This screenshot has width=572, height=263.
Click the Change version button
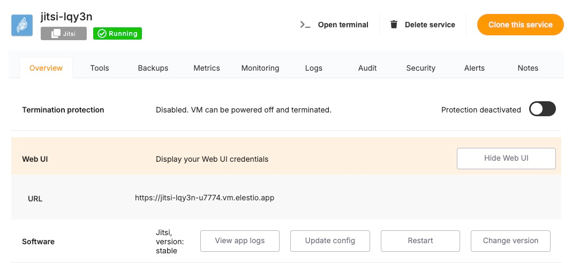(511, 241)
